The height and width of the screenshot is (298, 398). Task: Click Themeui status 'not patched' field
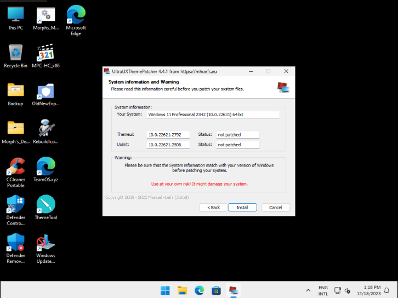click(237, 135)
